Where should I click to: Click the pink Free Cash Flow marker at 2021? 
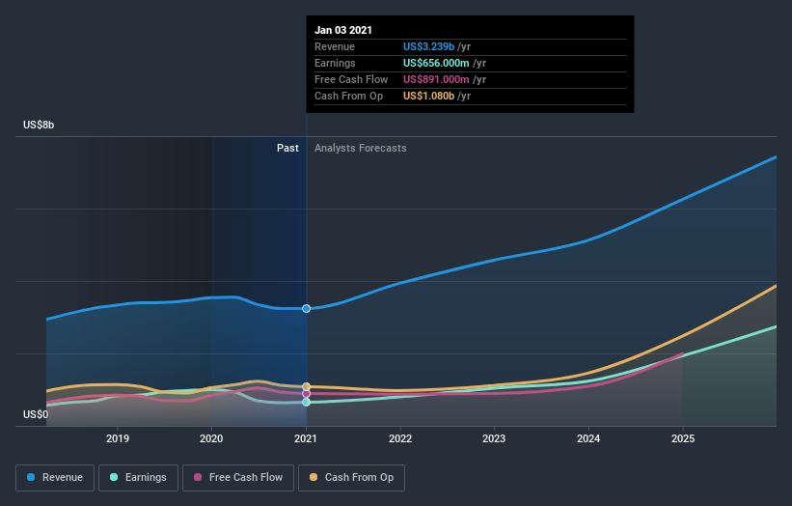306,394
